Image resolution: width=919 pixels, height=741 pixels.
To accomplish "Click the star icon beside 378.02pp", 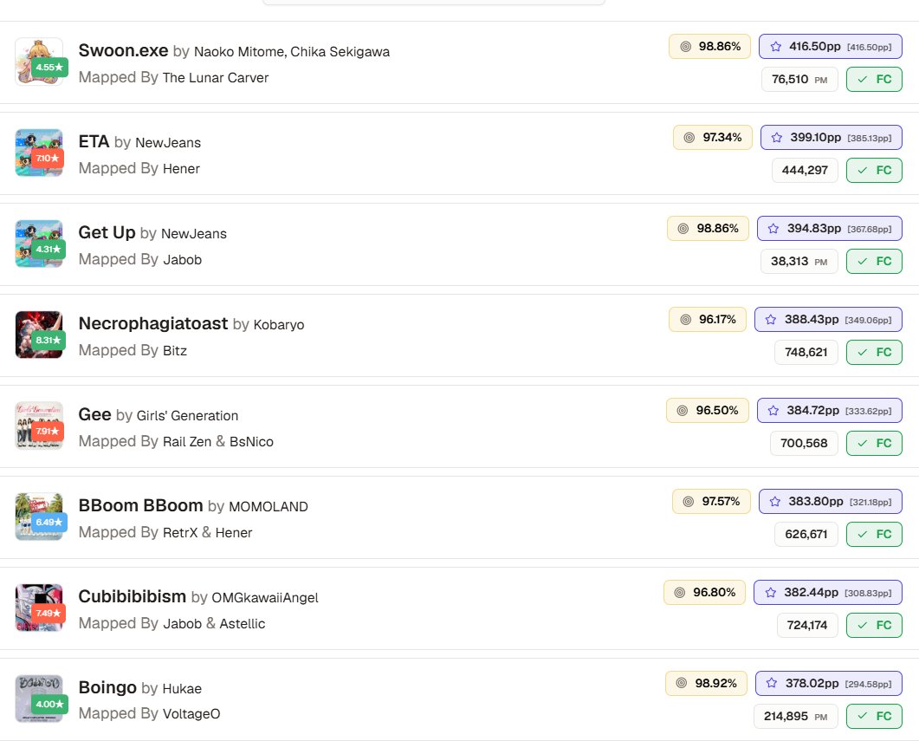I will coord(771,683).
